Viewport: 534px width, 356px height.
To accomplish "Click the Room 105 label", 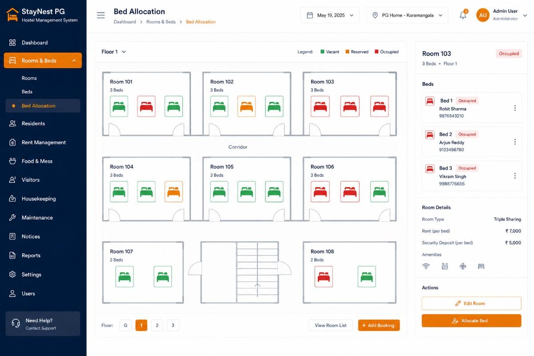I will coord(222,167).
